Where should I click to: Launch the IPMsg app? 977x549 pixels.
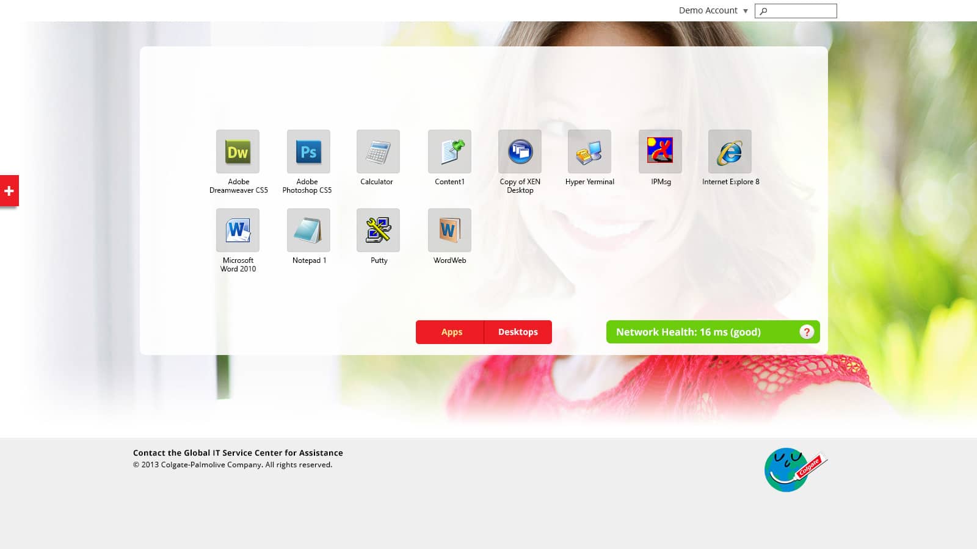coord(660,151)
